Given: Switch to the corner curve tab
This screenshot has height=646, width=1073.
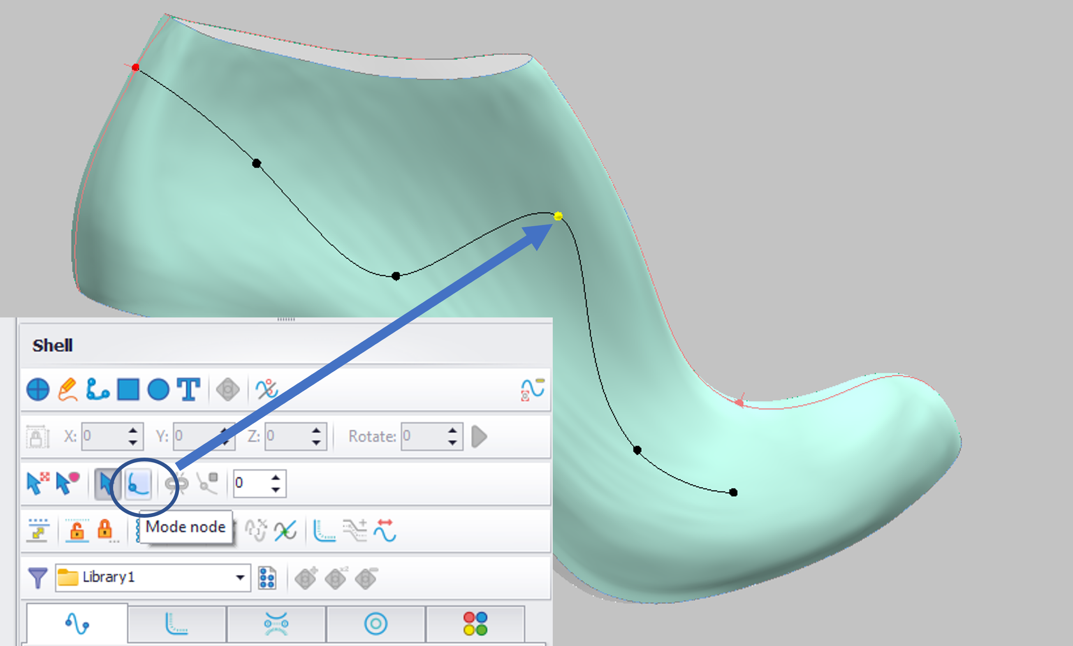Looking at the screenshot, I should pos(177,624).
